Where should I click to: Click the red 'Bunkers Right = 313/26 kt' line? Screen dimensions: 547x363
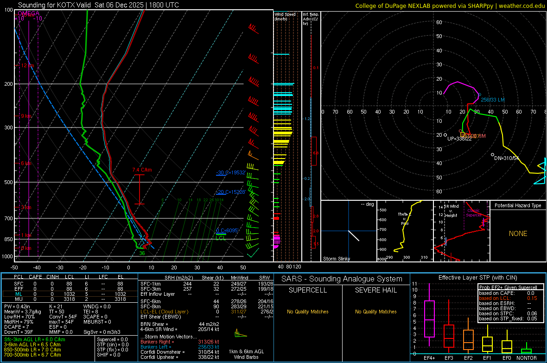coord(180,342)
